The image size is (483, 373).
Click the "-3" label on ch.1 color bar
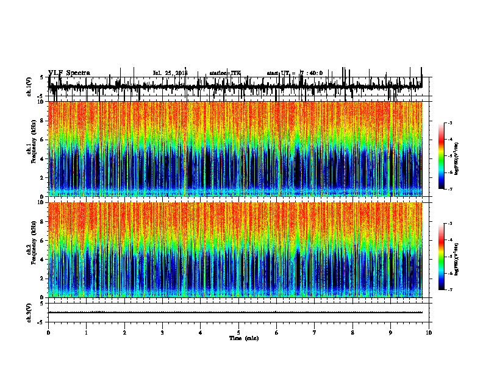(449, 123)
